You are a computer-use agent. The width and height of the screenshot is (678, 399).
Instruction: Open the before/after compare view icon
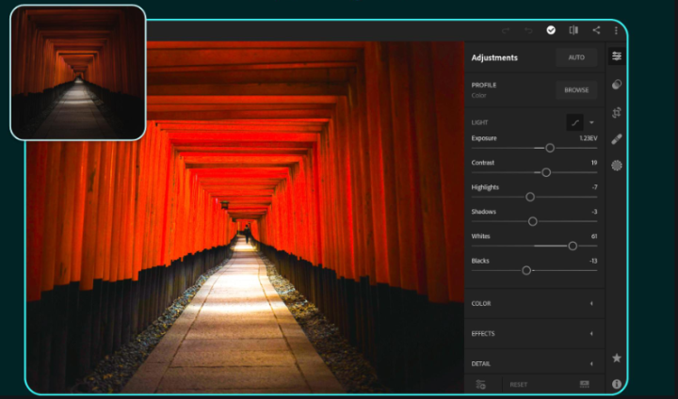point(573,30)
